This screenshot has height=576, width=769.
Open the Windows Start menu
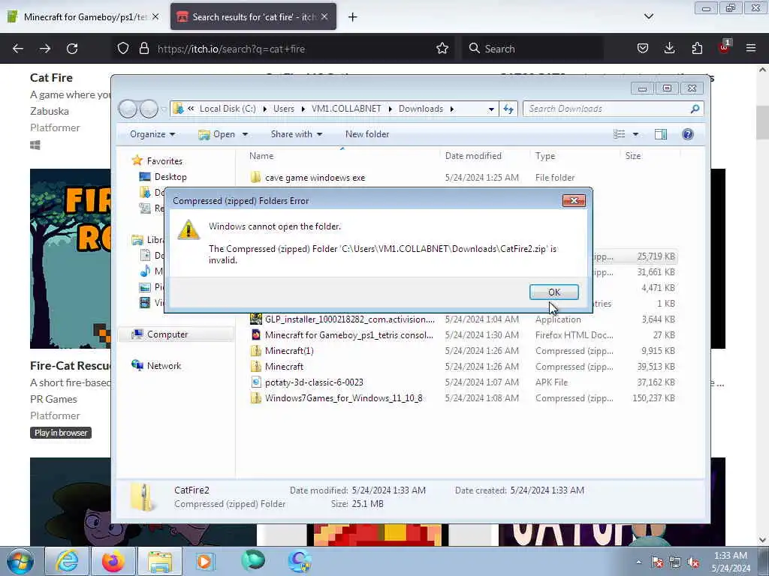(x=20, y=561)
